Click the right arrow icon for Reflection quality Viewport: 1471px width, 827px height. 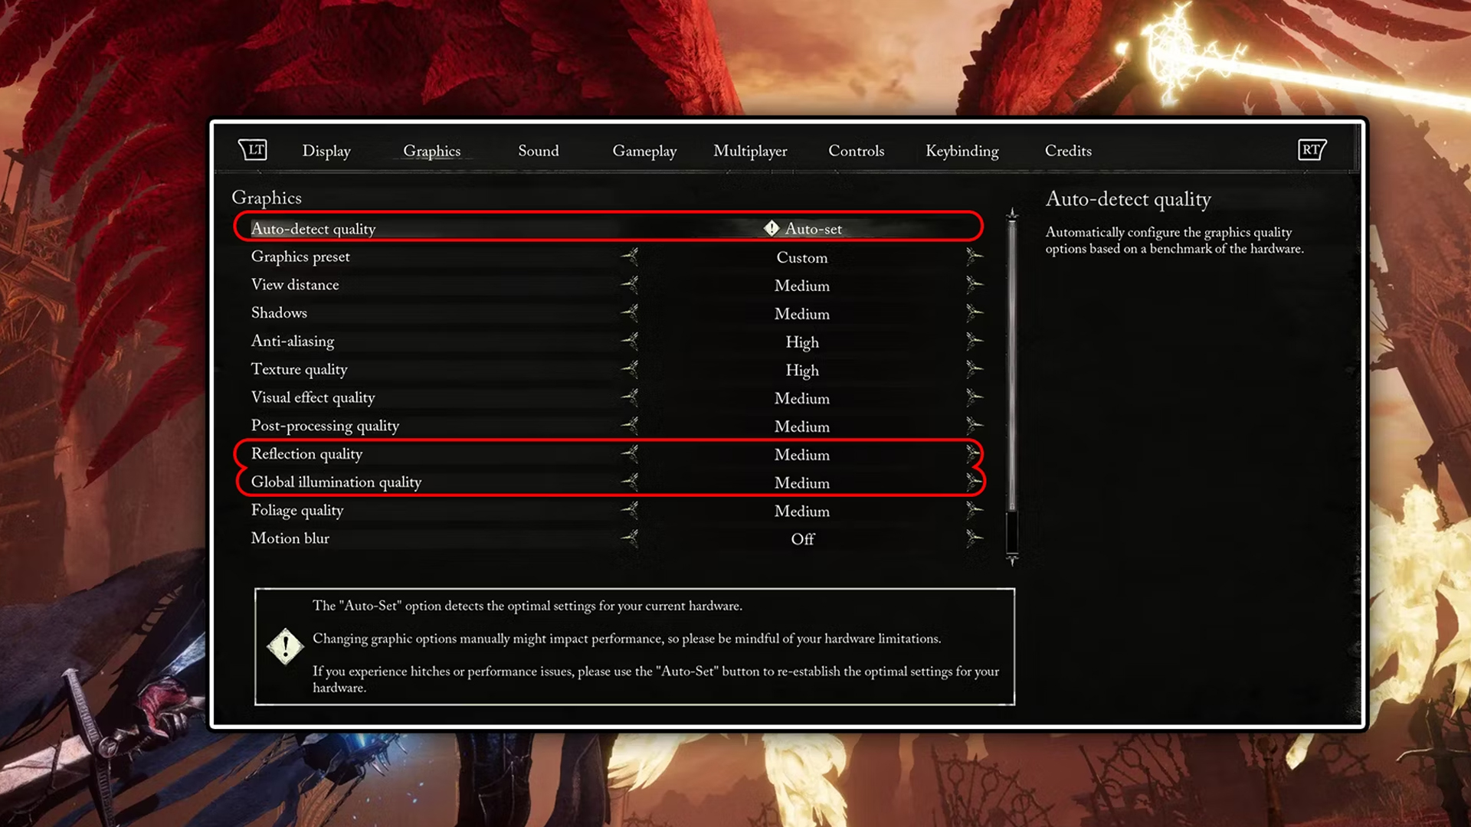pyautogui.click(x=971, y=453)
